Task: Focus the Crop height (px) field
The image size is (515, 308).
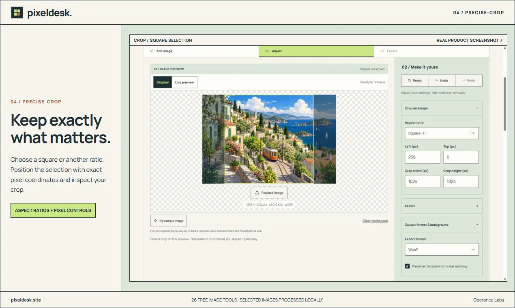Action: [461, 182]
